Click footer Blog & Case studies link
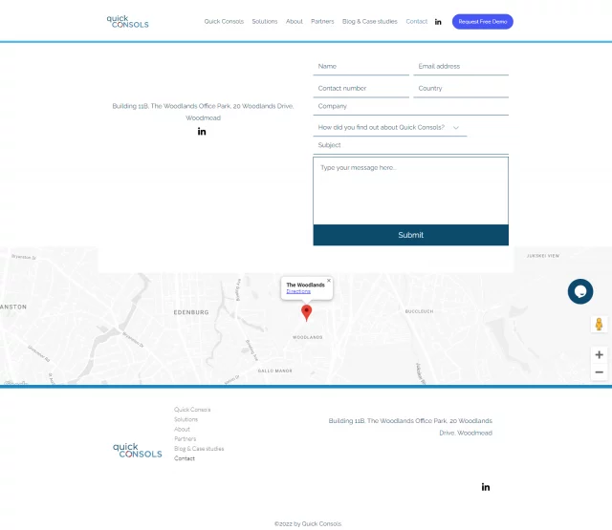612x530 pixels. click(x=199, y=449)
